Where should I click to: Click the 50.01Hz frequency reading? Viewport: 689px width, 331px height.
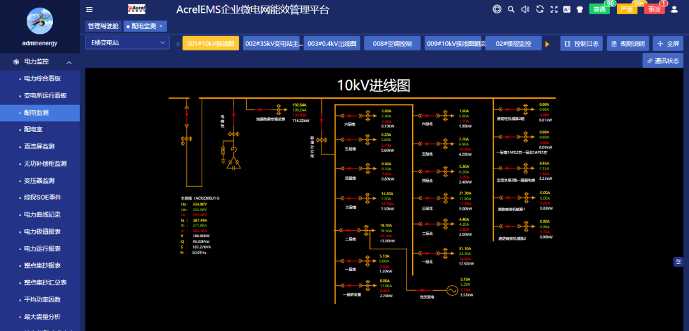[199, 253]
